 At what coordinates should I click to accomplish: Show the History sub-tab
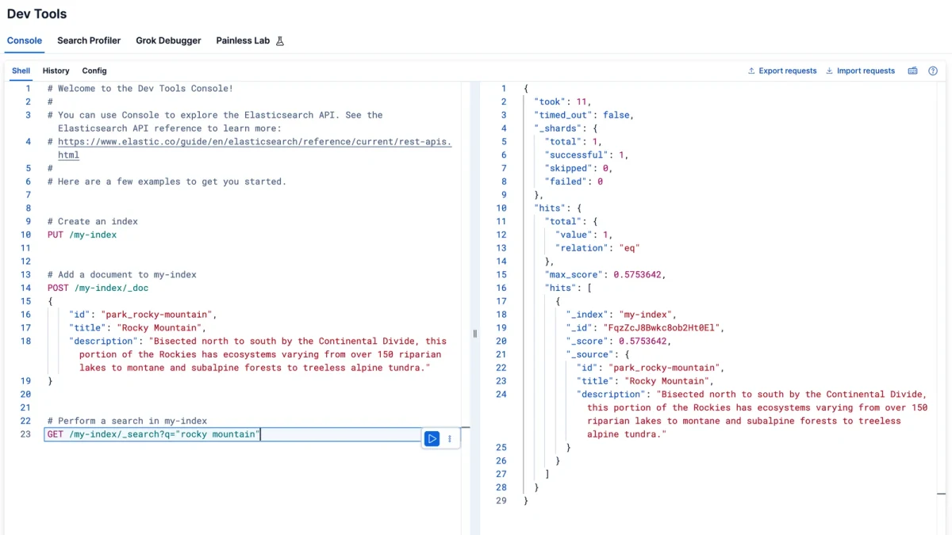56,71
